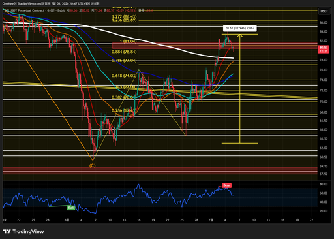Click 60.00 on the RSI axis
The width and height of the screenshot is (334, 239).
pos(324,193)
